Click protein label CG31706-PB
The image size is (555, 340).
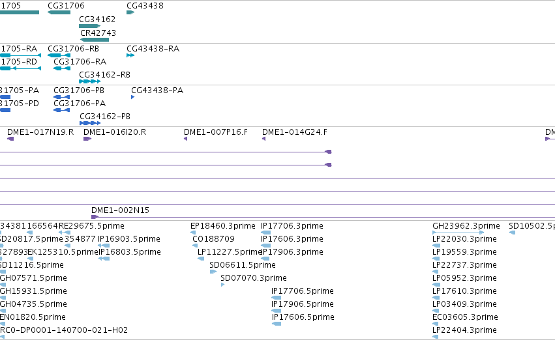79,90
